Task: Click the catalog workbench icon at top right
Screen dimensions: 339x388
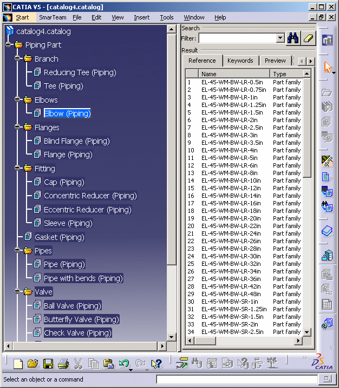Action: [x=327, y=40]
